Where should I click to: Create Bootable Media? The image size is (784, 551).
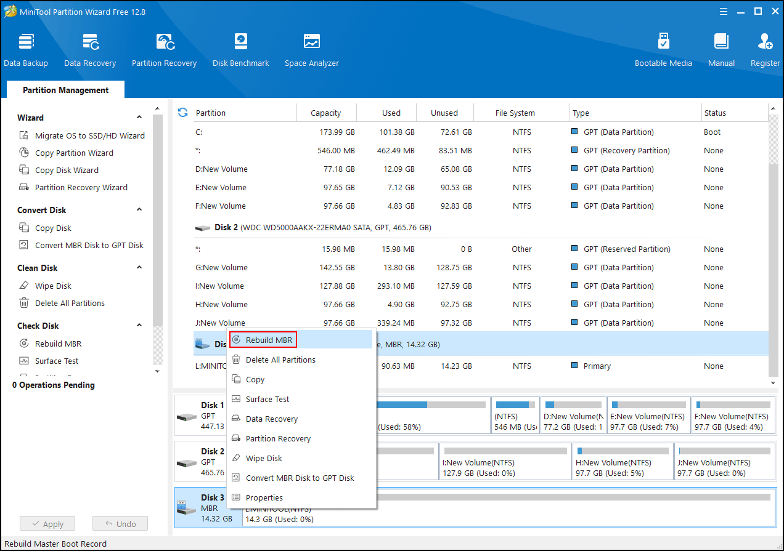(663, 49)
